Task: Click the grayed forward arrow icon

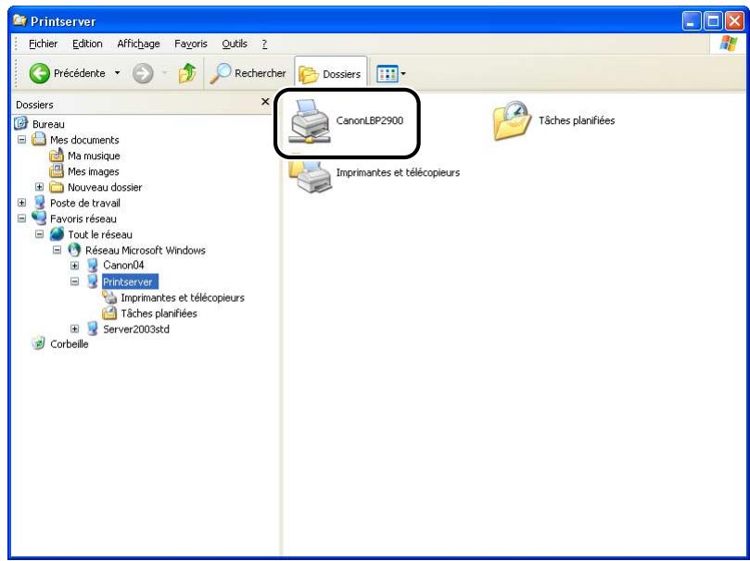Action: tap(143, 73)
